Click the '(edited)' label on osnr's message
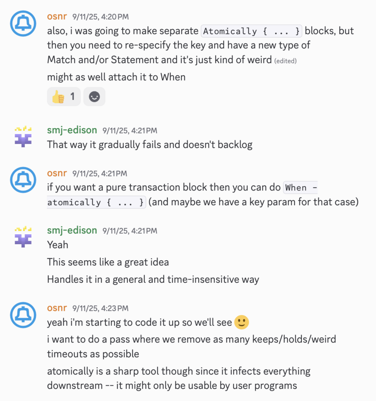 tap(285, 61)
